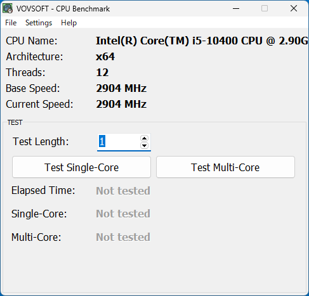Click the Base Speed 2904 MHz value
The image size is (309, 296).
121,88
